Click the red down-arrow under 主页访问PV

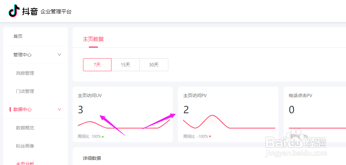click(210, 137)
